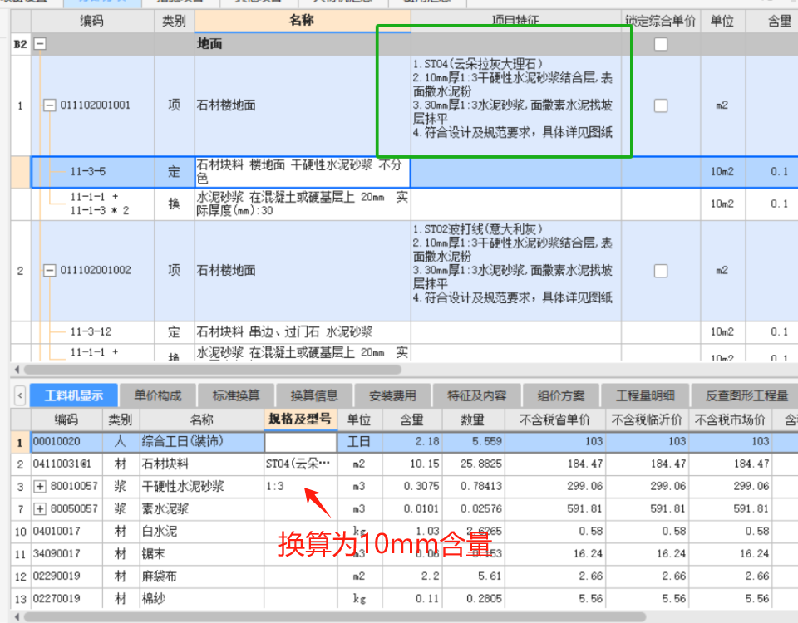Click the ST04 project feature description cell
798x623 pixels.
point(515,105)
